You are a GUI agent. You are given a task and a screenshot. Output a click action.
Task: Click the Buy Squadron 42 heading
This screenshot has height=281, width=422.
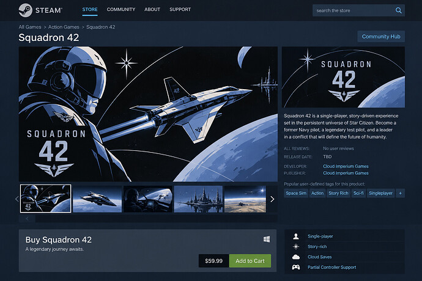(58, 239)
